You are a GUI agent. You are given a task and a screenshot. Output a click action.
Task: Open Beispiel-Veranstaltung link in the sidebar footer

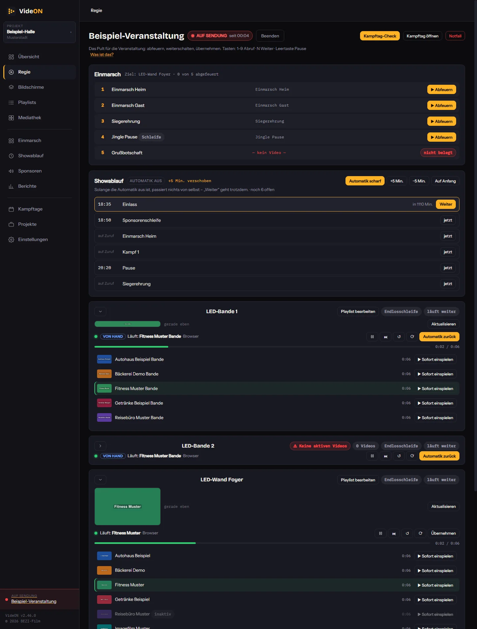click(34, 601)
